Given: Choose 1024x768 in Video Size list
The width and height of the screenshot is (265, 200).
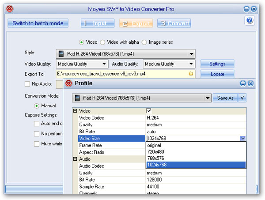Looking at the screenshot, I should click(196, 165).
